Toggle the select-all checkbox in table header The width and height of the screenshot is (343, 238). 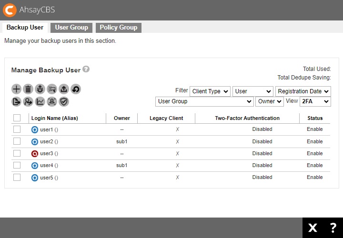(x=17, y=118)
